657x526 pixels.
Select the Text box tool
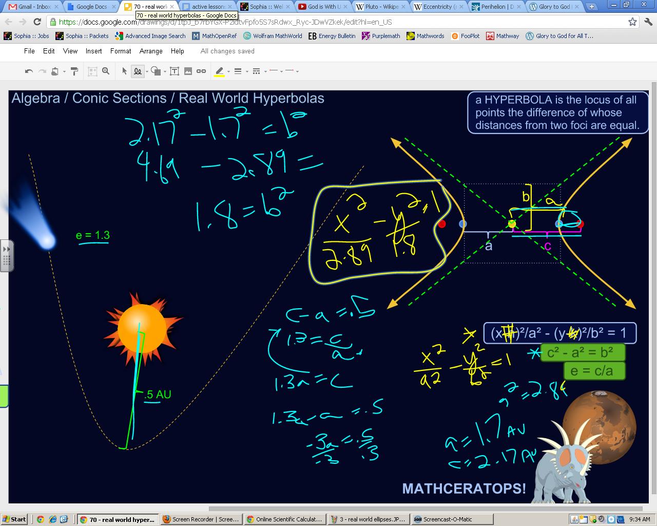[x=175, y=71]
